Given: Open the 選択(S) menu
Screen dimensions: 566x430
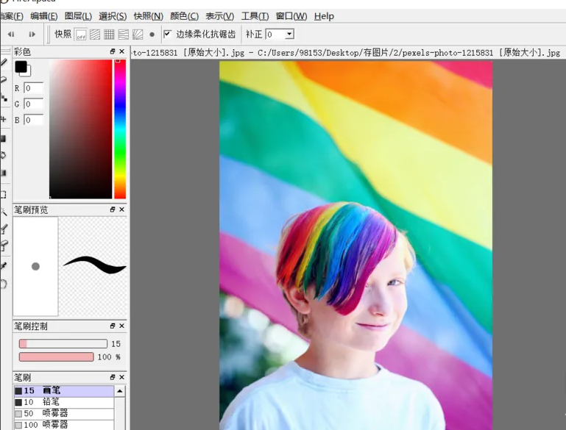Looking at the screenshot, I should pos(113,16).
